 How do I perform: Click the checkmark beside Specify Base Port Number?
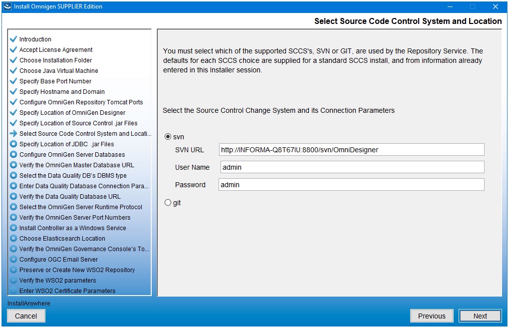(13, 81)
